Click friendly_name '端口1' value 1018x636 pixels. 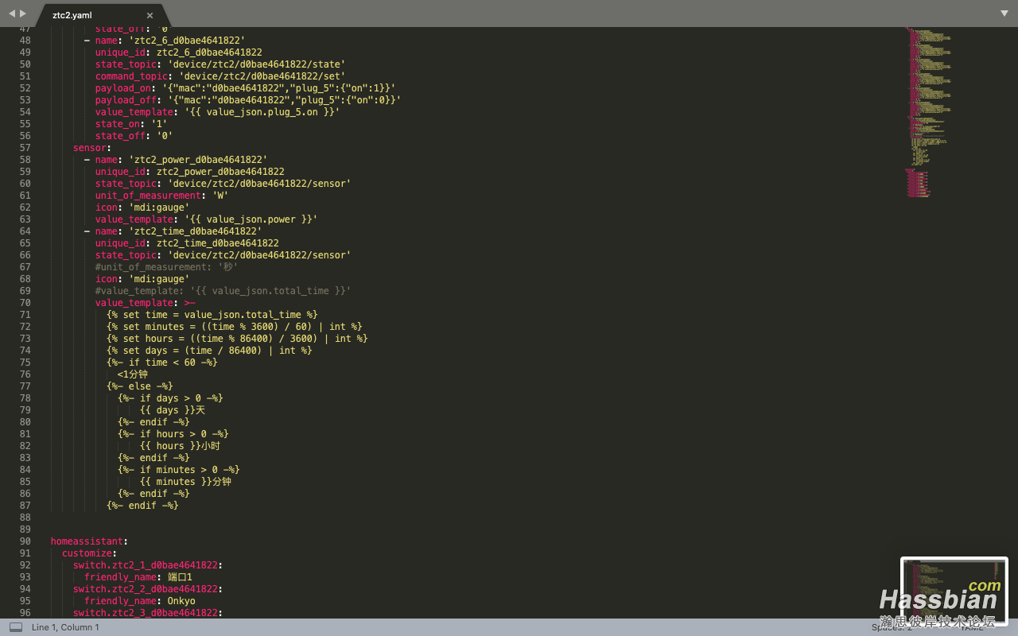(180, 577)
